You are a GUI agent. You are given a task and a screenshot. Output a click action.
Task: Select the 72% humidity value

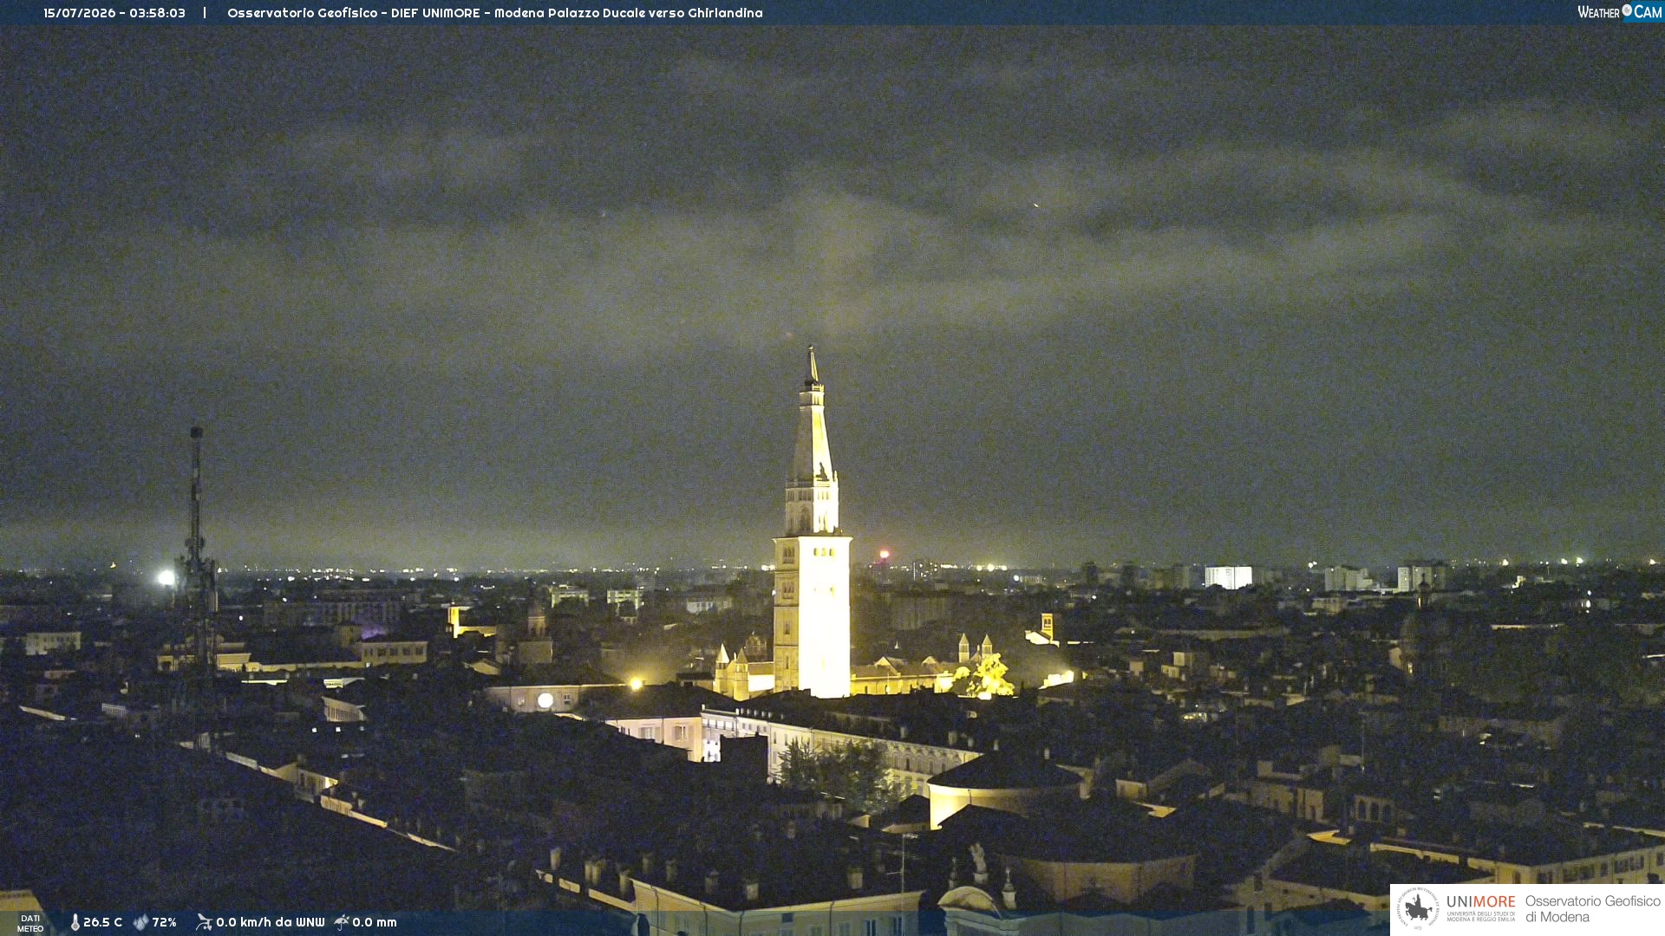click(164, 922)
